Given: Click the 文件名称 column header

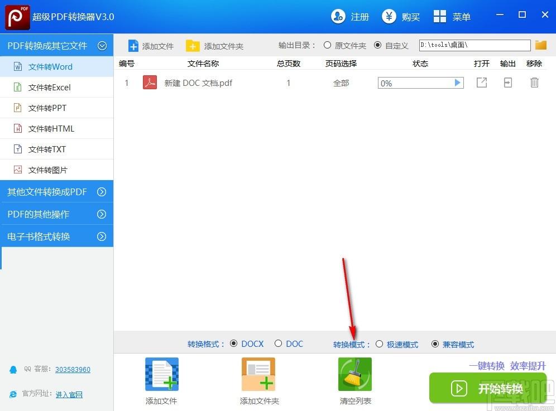Looking at the screenshot, I should [x=203, y=64].
